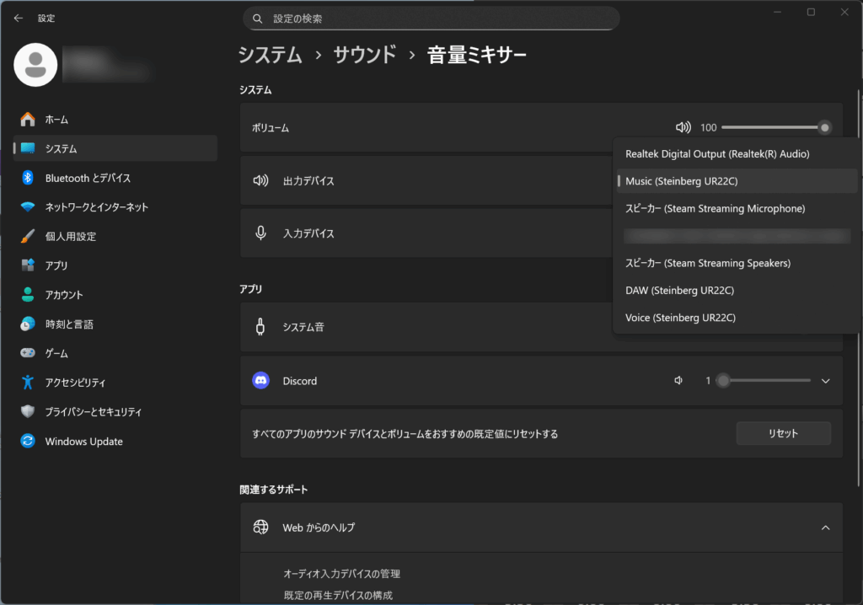Click the Discord app icon

tap(261, 381)
